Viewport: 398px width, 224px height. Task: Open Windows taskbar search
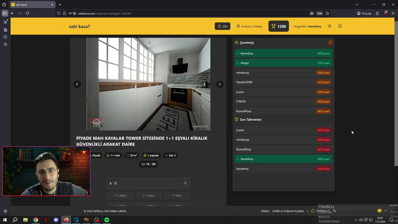point(15,220)
